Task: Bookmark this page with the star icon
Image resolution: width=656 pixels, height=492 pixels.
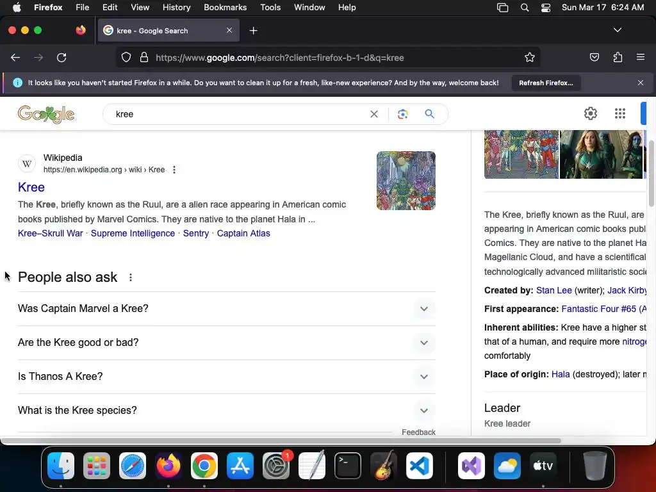Action: pos(530,57)
